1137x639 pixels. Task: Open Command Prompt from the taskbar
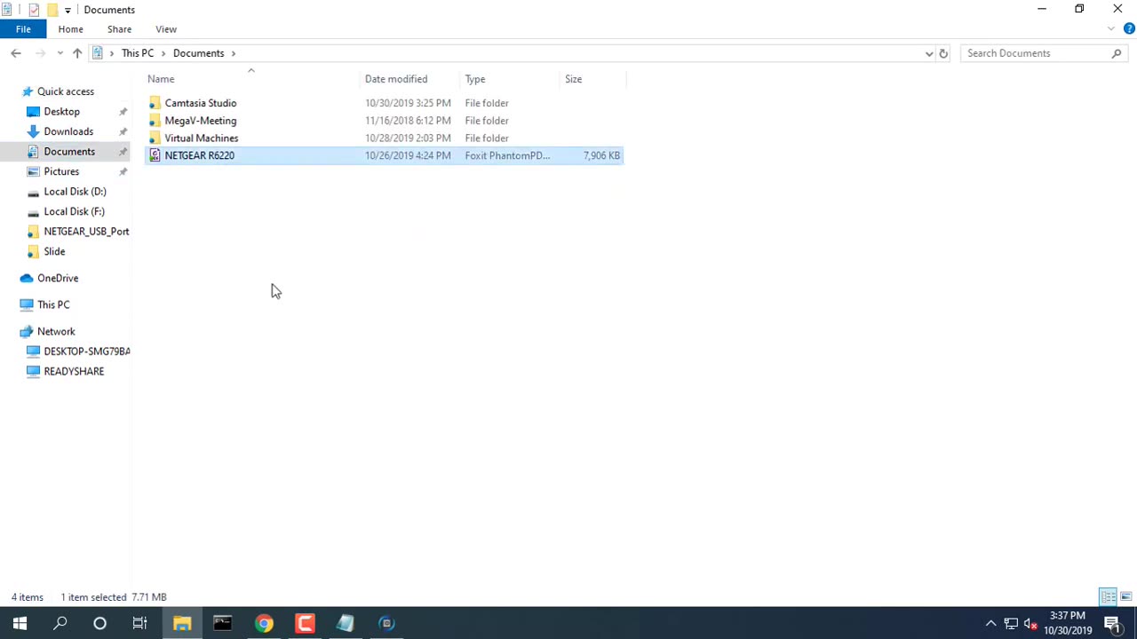[x=222, y=623]
